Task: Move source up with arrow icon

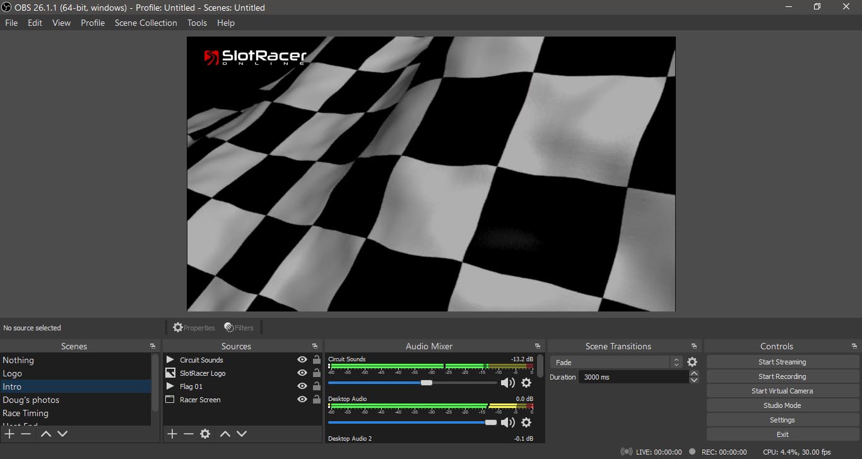Action: (225, 434)
